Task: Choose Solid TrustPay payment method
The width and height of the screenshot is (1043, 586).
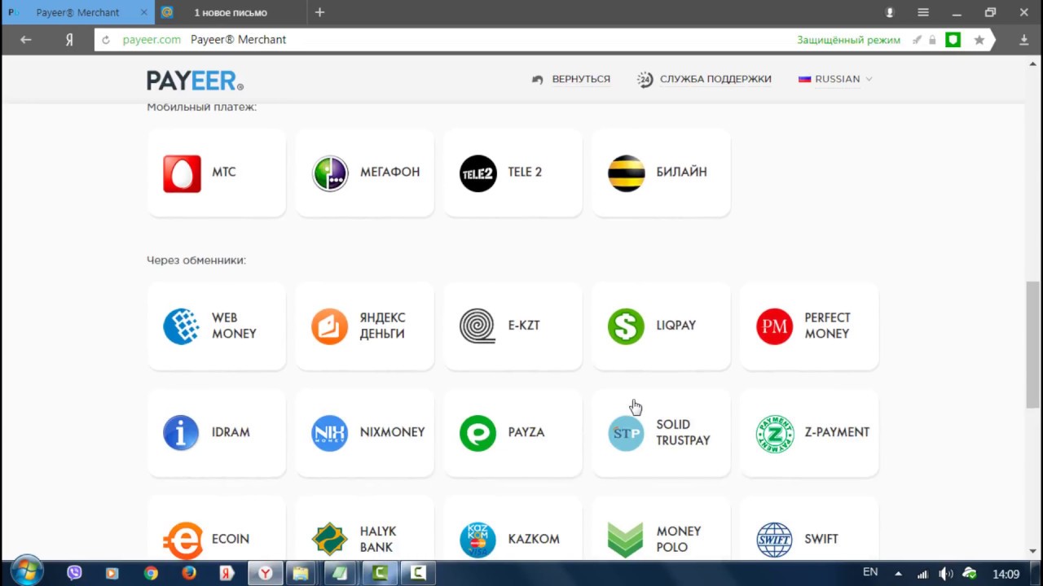Action: tap(661, 432)
